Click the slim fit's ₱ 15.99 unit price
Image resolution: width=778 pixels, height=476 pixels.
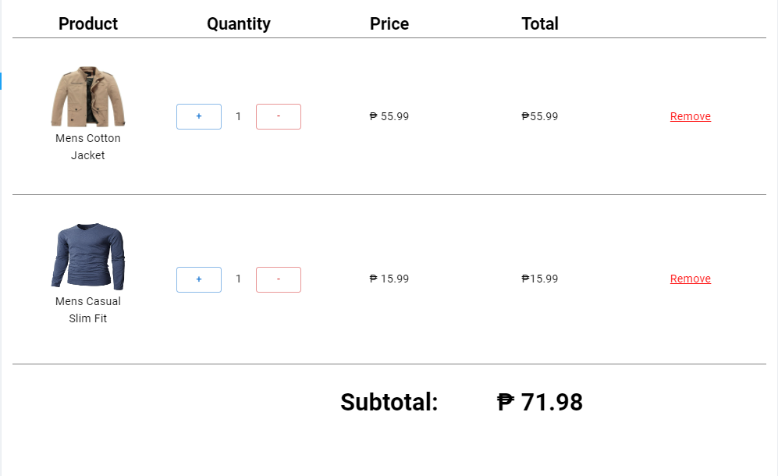click(x=389, y=279)
